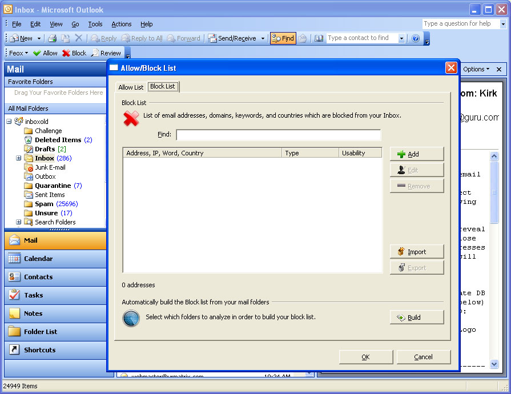Click the Find input field in Block List

pos(278,135)
